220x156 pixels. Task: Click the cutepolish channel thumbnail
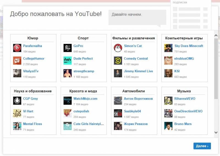pyautogui.click(x=67, y=113)
